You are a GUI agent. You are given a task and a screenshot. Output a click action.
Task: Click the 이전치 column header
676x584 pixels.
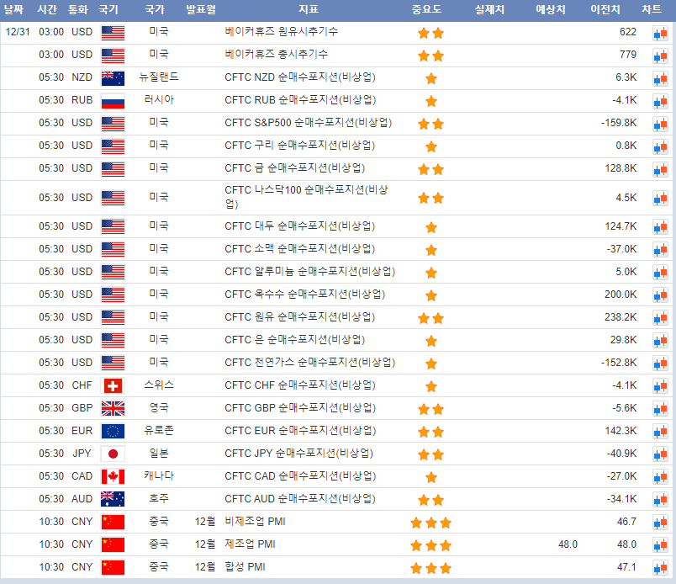[x=605, y=10]
